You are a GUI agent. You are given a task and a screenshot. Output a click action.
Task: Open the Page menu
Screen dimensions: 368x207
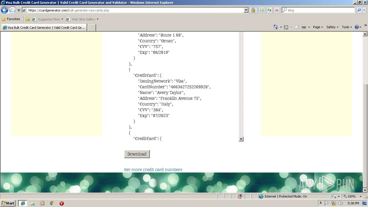click(318, 27)
